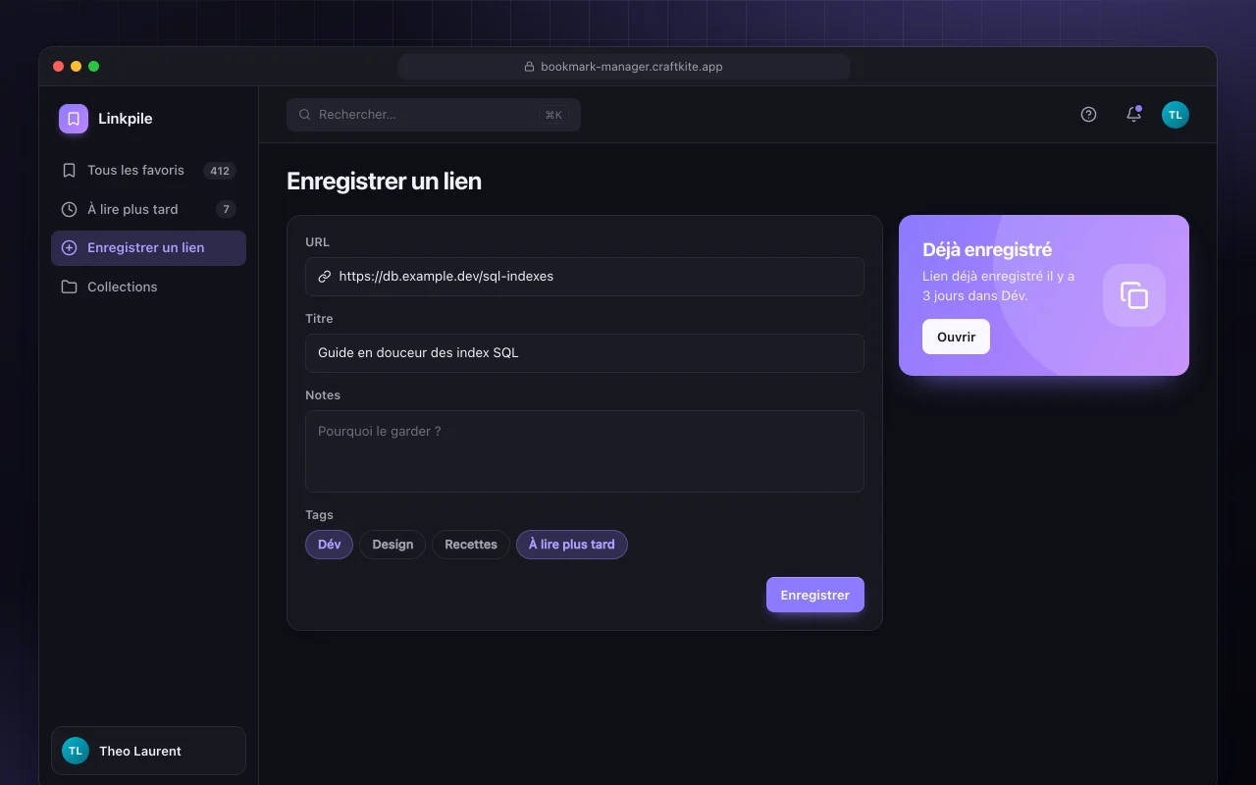Screen dimensions: 1256x785
Task: Click the URL input field
Action: click(585, 277)
